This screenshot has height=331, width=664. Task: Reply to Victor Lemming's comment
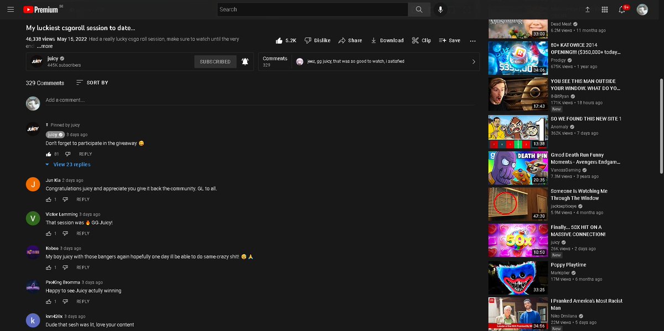83,234
